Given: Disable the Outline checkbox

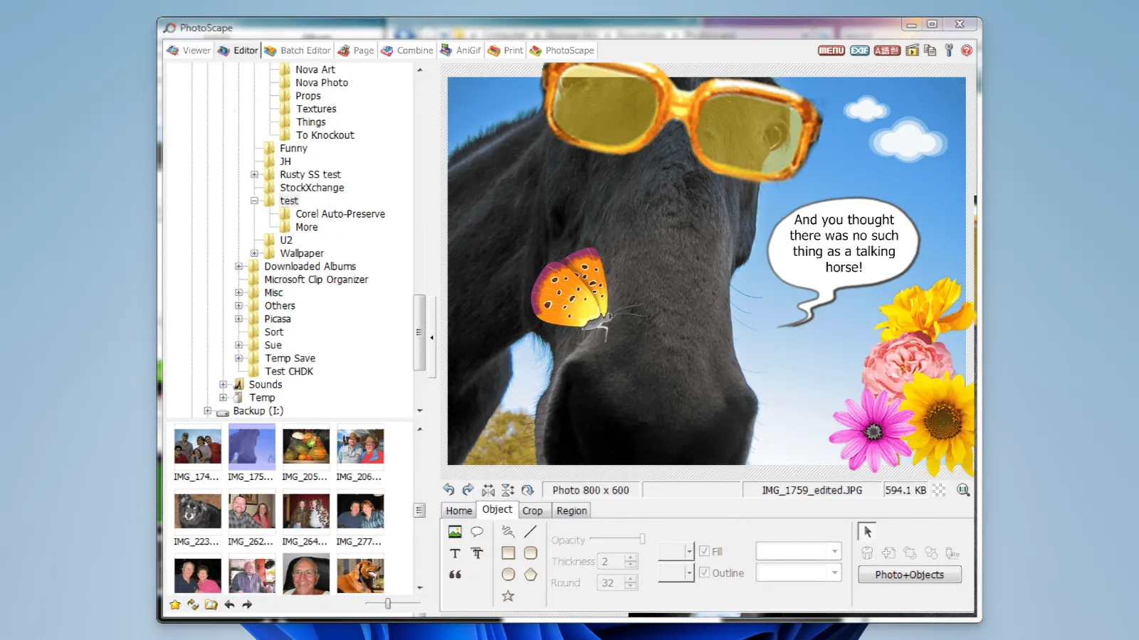Looking at the screenshot, I should (x=704, y=572).
